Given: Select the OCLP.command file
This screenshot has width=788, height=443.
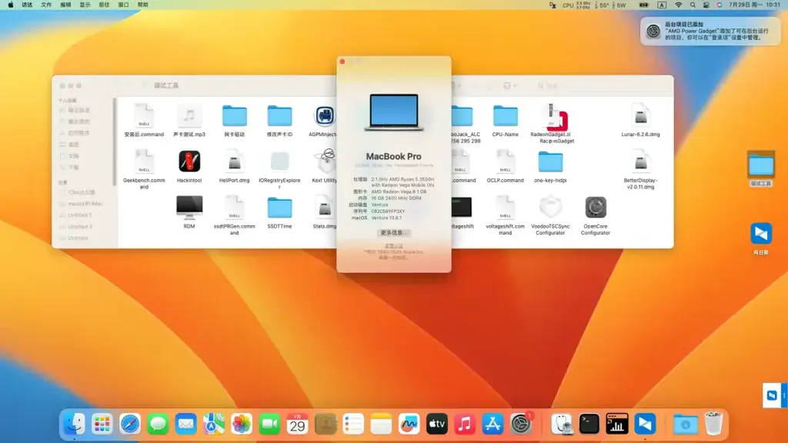Looking at the screenshot, I should [x=505, y=162].
